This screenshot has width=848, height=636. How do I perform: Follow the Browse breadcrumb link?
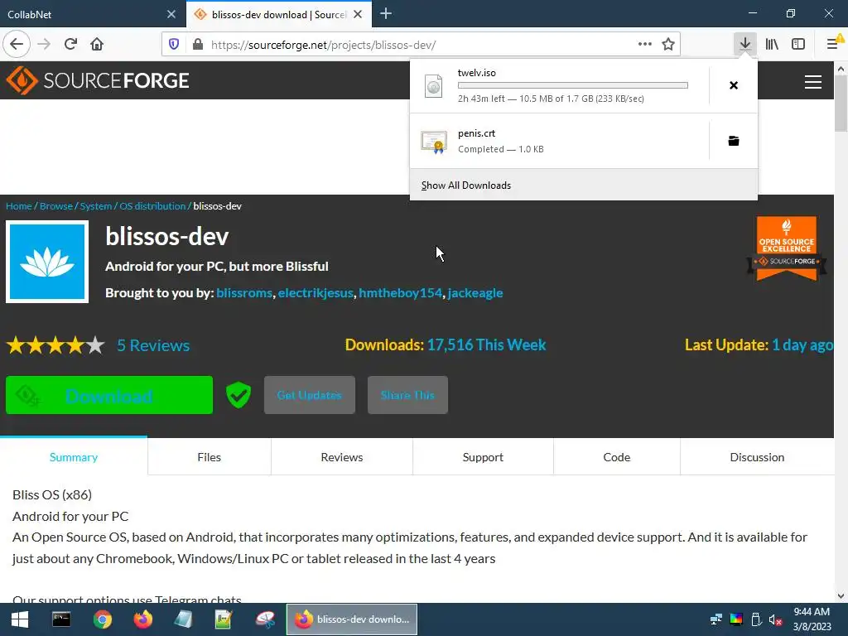point(56,206)
